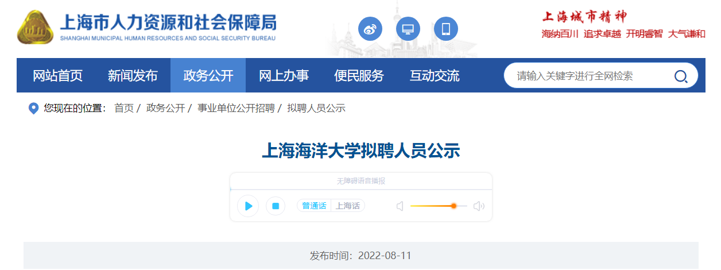Click the volume slider track
Viewport: 721px width, 270px height.
tap(439, 206)
